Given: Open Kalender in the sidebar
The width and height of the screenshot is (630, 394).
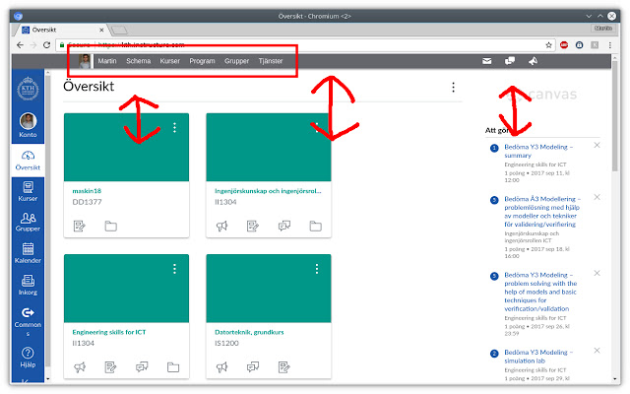Looking at the screenshot, I should click(x=28, y=253).
